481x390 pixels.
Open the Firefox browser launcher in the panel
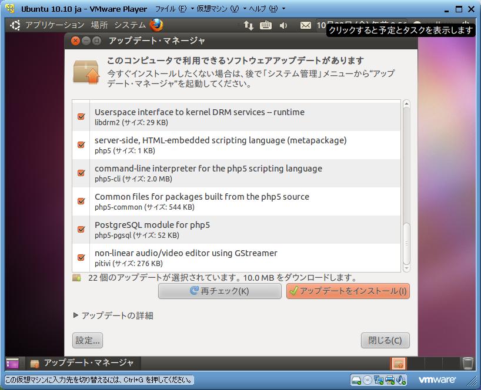tap(156, 25)
